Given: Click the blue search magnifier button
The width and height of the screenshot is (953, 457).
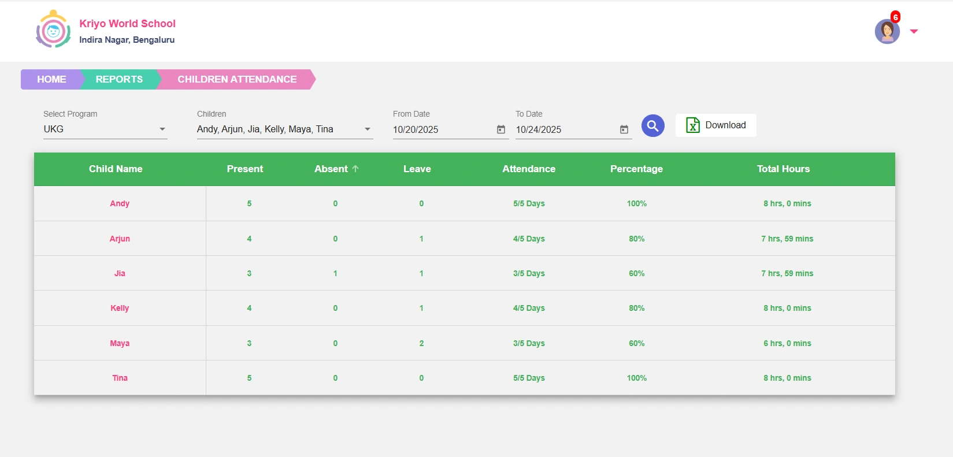Looking at the screenshot, I should 653,125.
